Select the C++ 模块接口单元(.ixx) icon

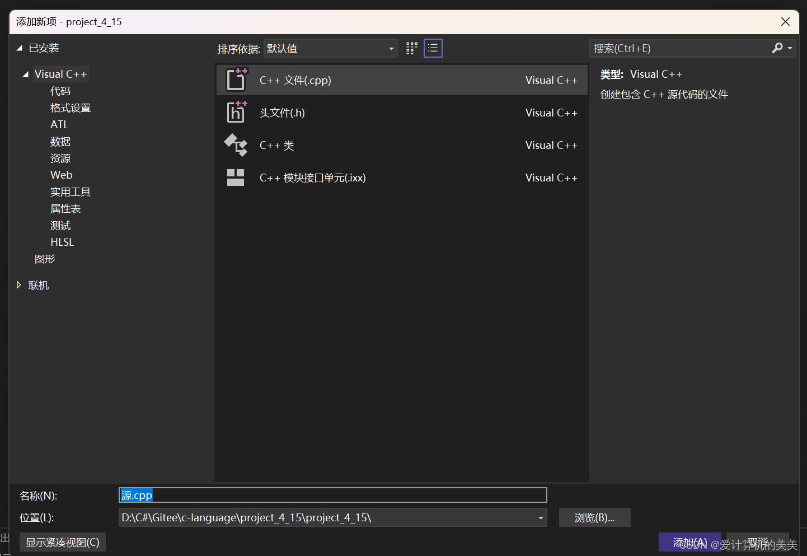[x=236, y=177]
